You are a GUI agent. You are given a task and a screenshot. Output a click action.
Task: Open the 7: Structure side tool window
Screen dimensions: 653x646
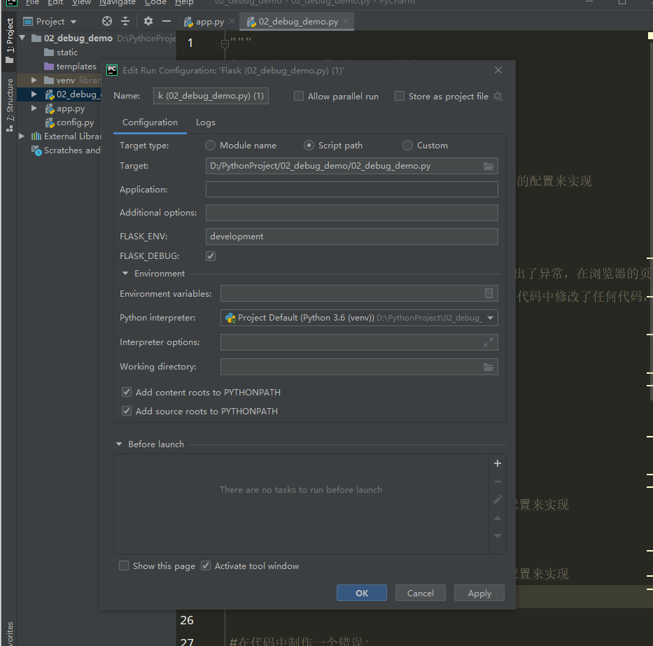(x=9, y=105)
